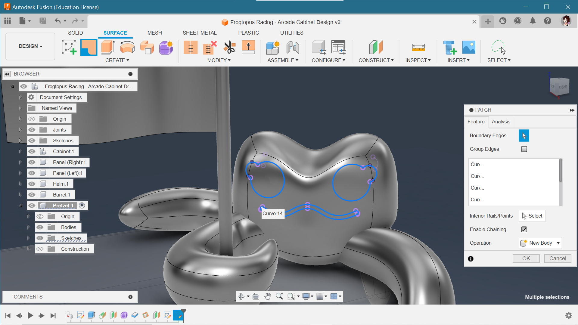Image resolution: width=578 pixels, height=325 pixels.
Task: Click the Save icon
Action: point(43,21)
